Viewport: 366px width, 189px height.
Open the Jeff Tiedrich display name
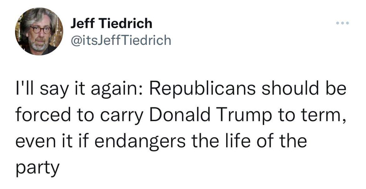[111, 24]
